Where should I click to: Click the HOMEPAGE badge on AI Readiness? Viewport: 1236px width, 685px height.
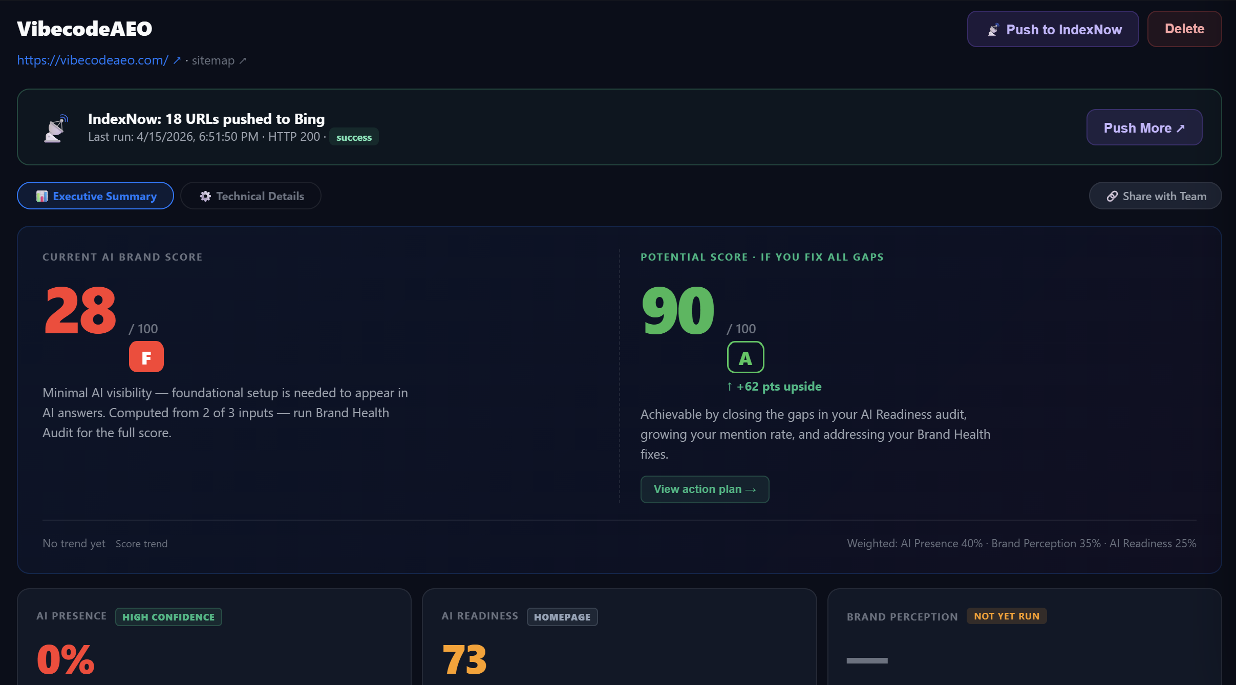(562, 617)
